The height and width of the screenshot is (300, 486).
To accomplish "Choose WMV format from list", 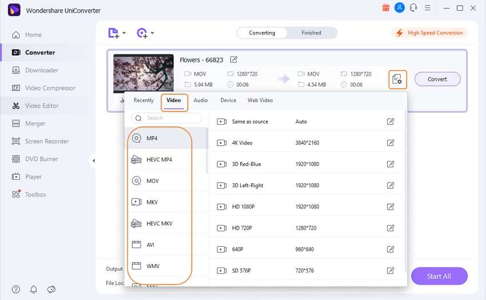I will 166,266.
